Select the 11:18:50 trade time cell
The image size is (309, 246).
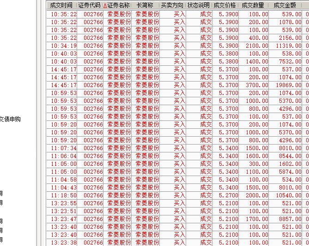(x=62, y=196)
